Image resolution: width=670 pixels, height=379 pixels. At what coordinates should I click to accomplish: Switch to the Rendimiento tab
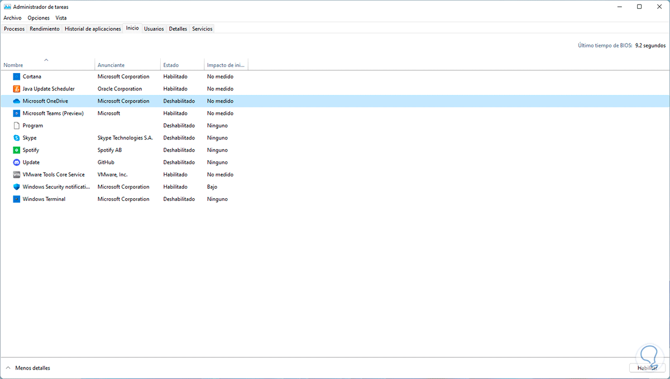pyautogui.click(x=45, y=28)
